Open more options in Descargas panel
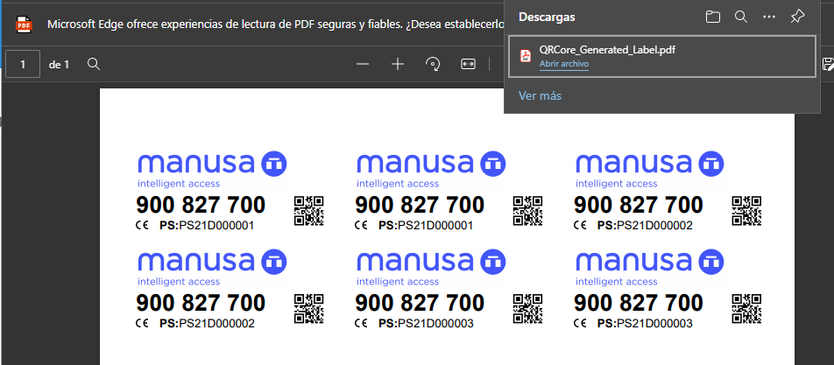Image resolution: width=834 pixels, height=365 pixels. (769, 17)
